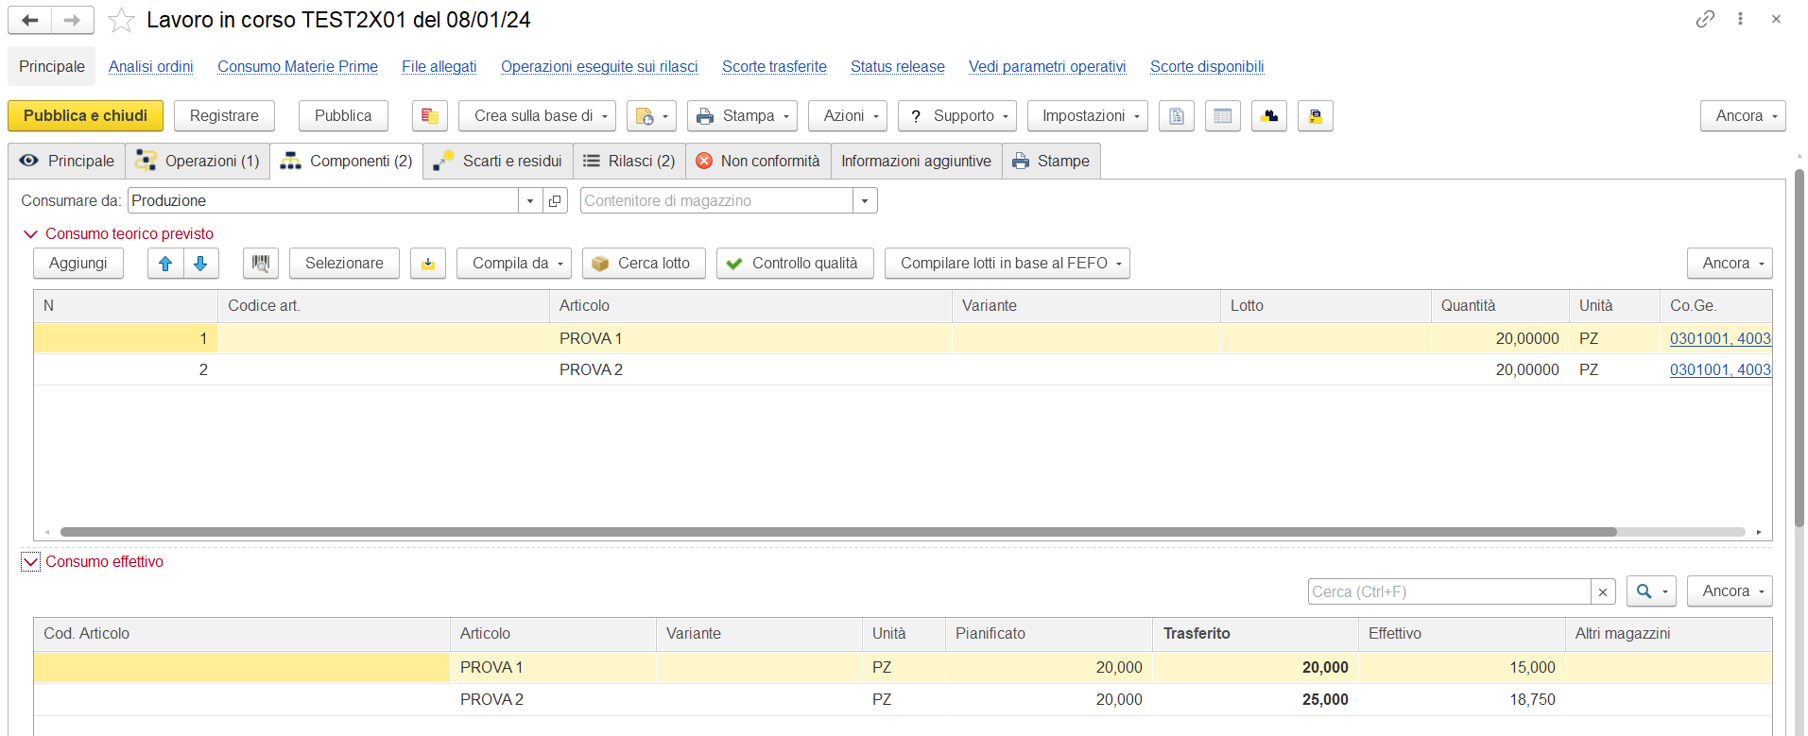
Task: Switch to the Principale tab with eye icon
Action: tap(67, 162)
